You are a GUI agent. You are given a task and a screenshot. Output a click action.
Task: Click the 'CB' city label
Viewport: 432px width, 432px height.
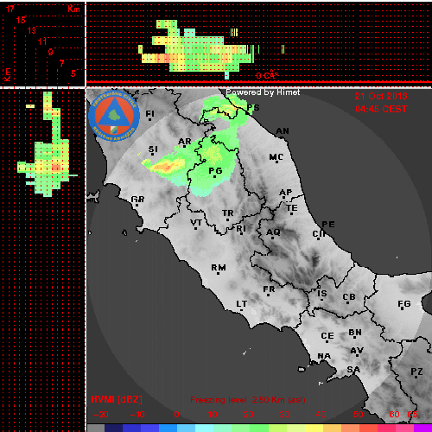tap(349, 297)
